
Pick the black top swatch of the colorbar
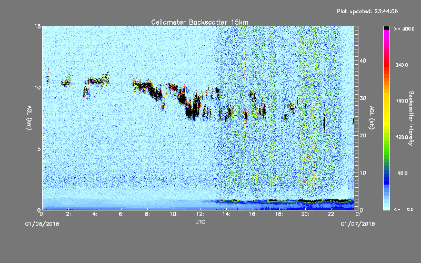[386, 28]
